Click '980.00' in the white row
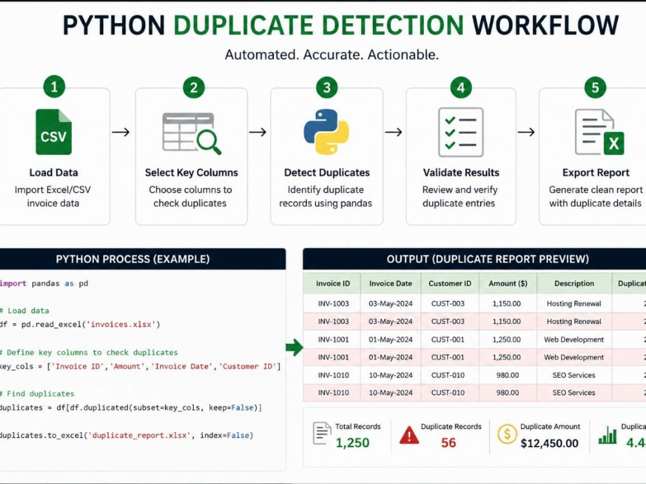Image resolution: width=646 pixels, height=484 pixels. point(508,375)
